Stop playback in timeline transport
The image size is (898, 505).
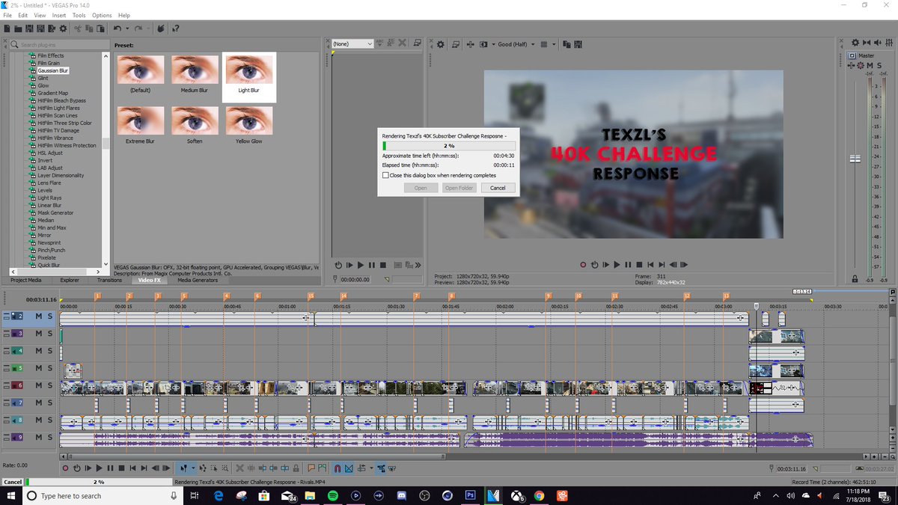tap(121, 468)
